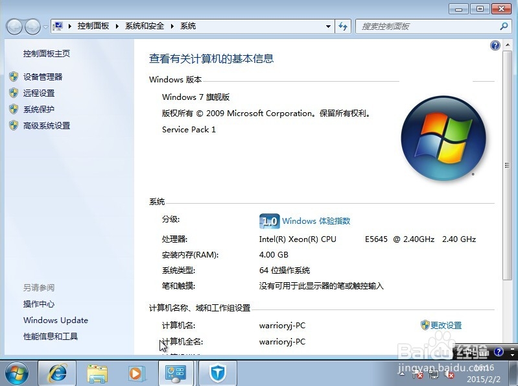
Task: Click the computer icon in address bar
Action: click(x=58, y=26)
